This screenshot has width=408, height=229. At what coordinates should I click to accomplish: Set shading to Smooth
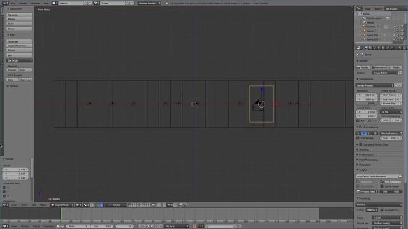tap(13, 70)
